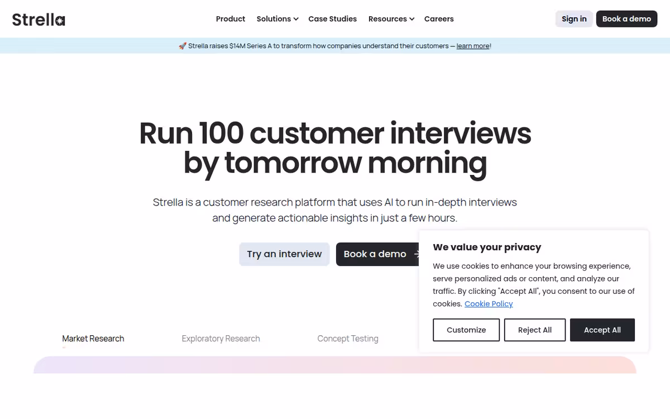Click Accept All cookies
670x419 pixels.
click(x=602, y=330)
